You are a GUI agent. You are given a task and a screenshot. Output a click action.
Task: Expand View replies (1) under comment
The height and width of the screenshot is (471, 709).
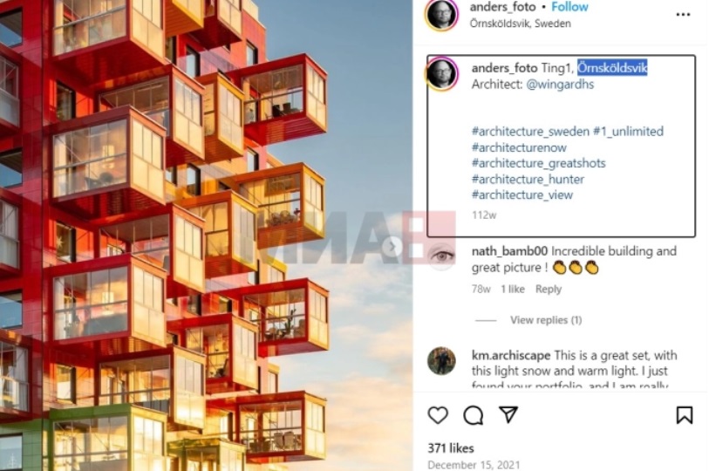(x=546, y=320)
